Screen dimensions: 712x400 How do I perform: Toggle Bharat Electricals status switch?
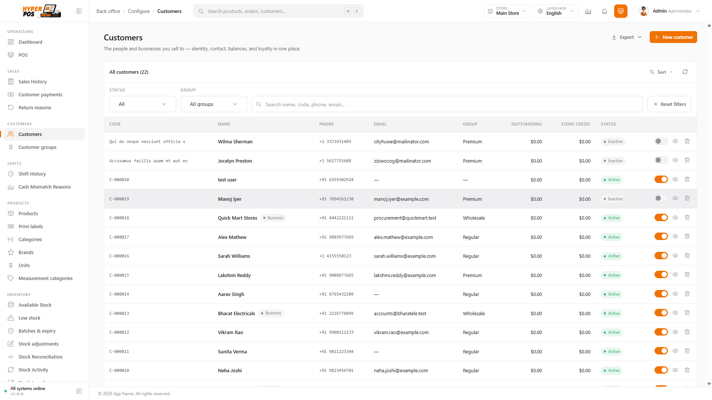click(661, 313)
